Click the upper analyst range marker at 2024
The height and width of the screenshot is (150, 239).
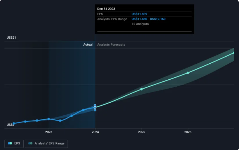click(95, 105)
